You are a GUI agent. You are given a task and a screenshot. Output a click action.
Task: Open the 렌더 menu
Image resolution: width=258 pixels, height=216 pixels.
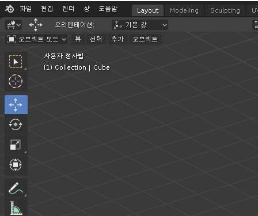click(68, 9)
